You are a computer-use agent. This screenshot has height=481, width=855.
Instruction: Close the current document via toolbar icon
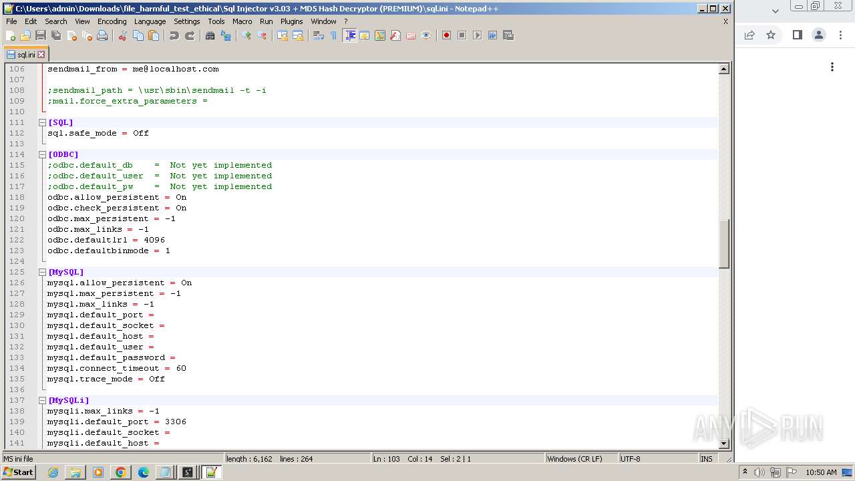71,35
